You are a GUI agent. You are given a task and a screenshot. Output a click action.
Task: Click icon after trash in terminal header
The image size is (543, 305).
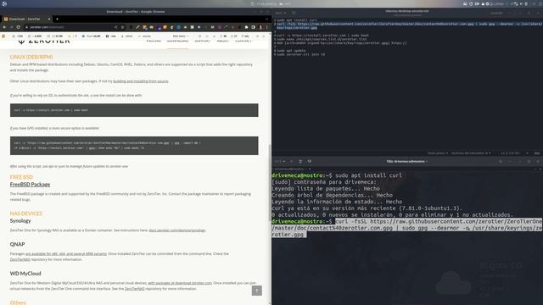pyautogui.click(x=309, y=162)
